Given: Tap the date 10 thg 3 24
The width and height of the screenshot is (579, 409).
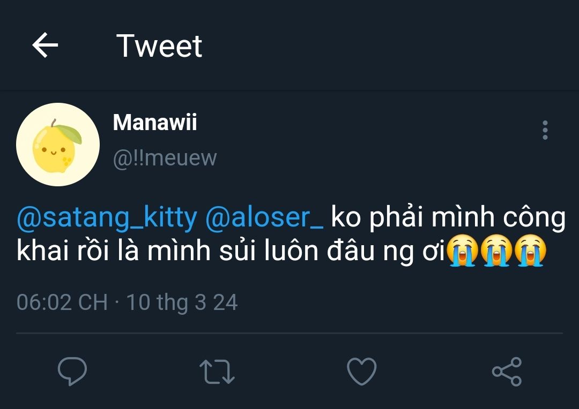Looking at the screenshot, I should click(182, 302).
